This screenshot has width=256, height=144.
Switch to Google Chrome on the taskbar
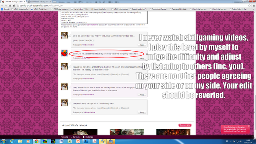pos(36,141)
